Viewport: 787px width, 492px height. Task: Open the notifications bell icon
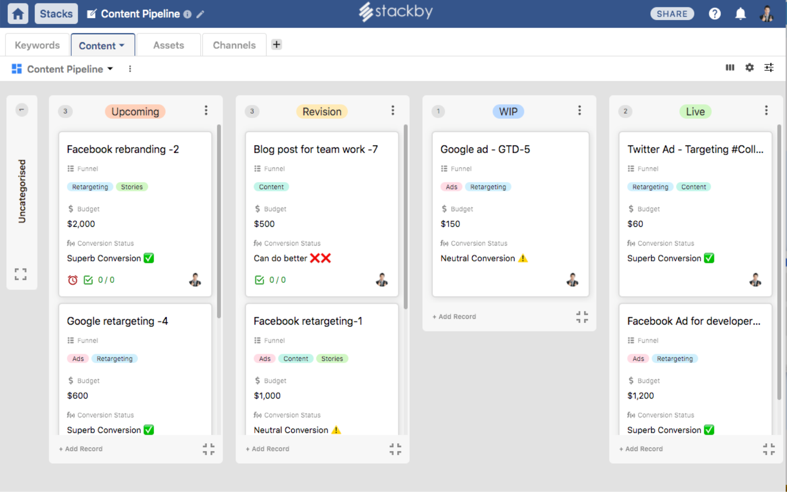pos(741,13)
